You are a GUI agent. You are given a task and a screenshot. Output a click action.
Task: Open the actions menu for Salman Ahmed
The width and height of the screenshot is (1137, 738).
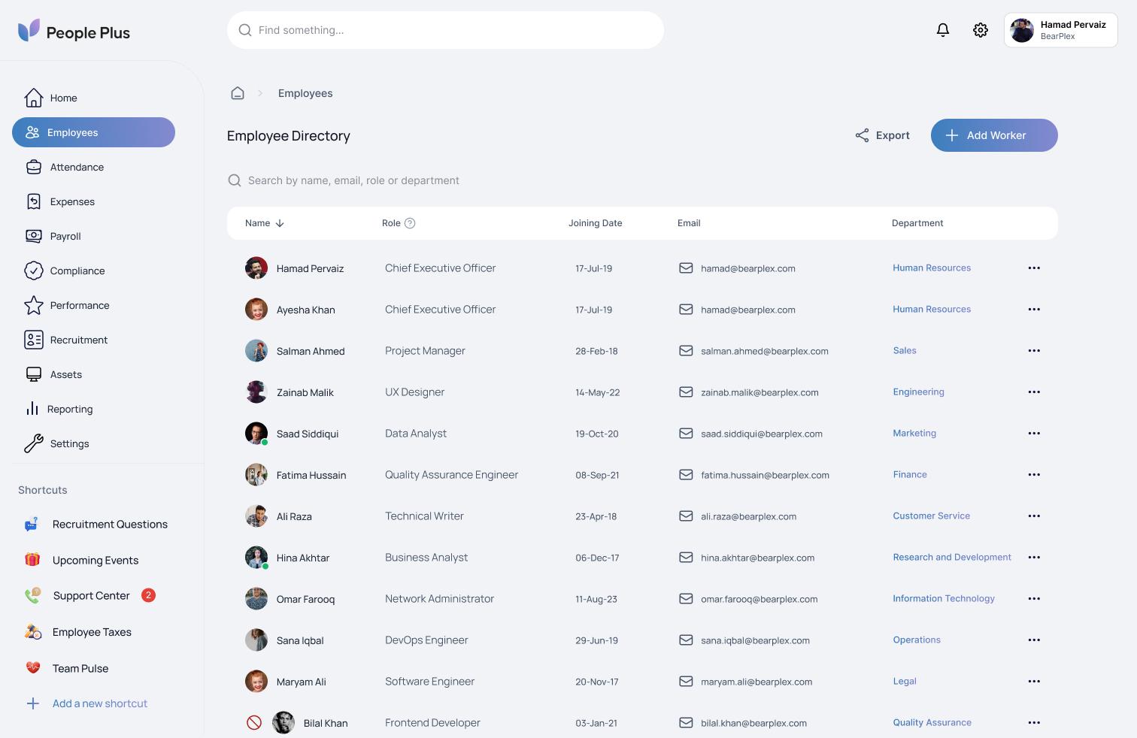tap(1034, 350)
